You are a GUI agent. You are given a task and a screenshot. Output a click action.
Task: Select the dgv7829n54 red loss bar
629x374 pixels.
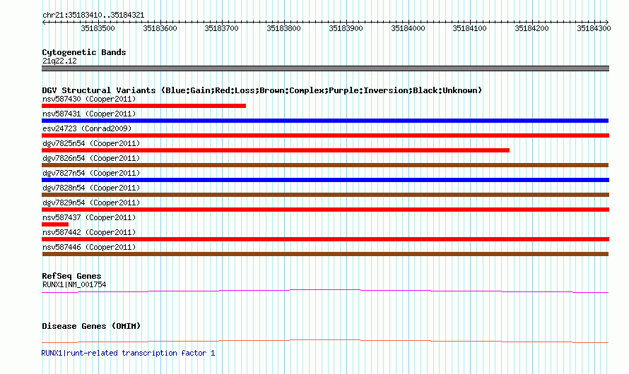pyautogui.click(x=325, y=210)
